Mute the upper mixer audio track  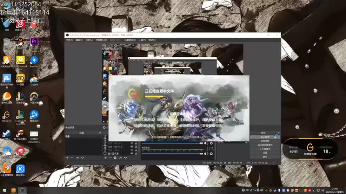[206, 143]
